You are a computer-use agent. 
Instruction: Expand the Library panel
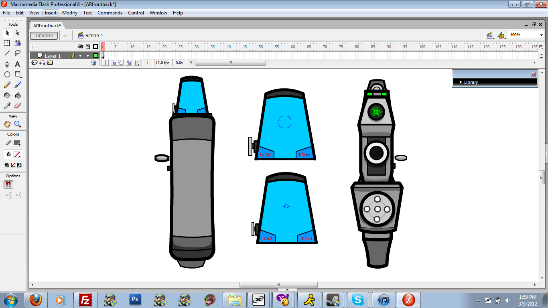461,82
